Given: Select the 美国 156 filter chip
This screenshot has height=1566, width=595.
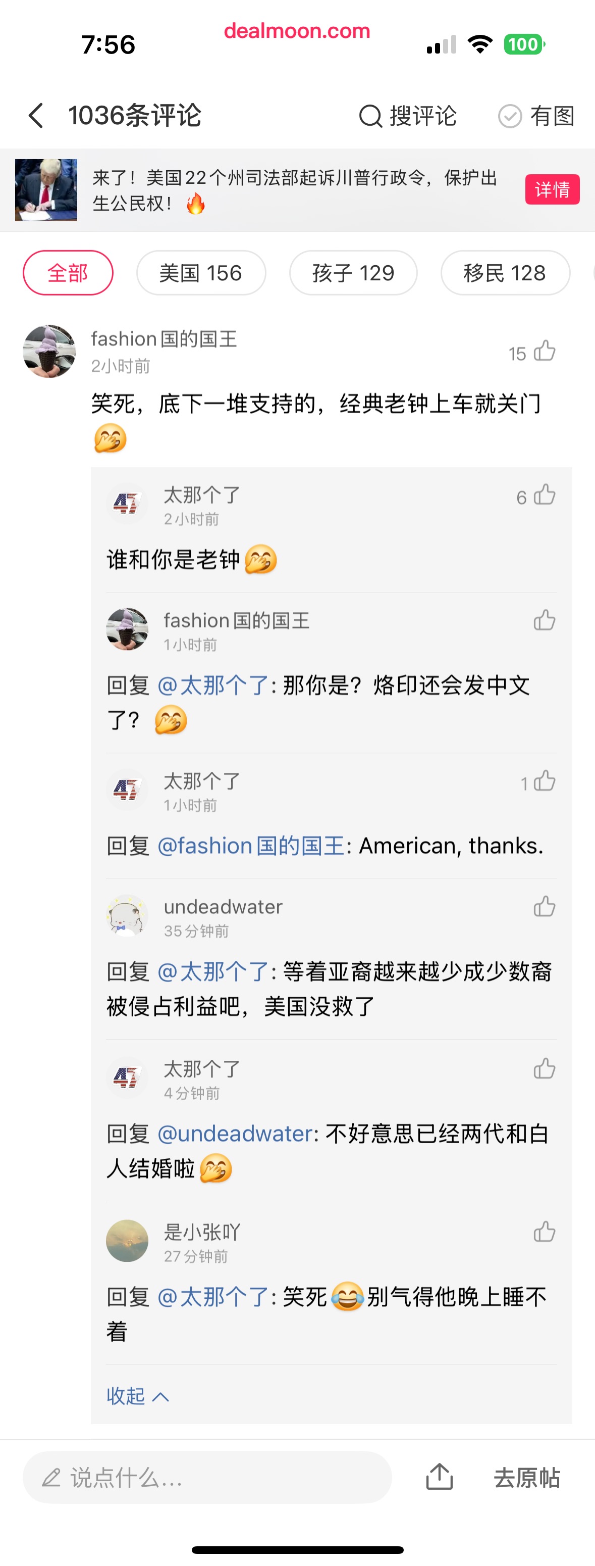Looking at the screenshot, I should pos(201,273).
